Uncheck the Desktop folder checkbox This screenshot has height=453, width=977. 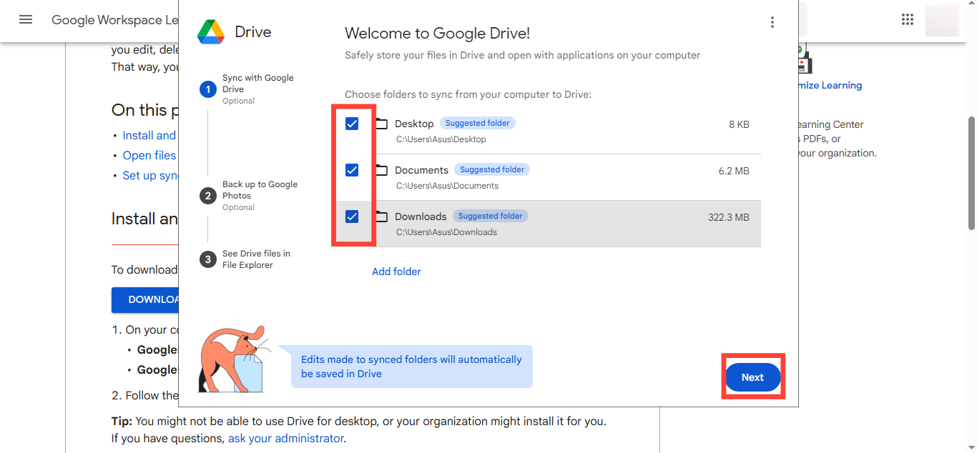352,124
